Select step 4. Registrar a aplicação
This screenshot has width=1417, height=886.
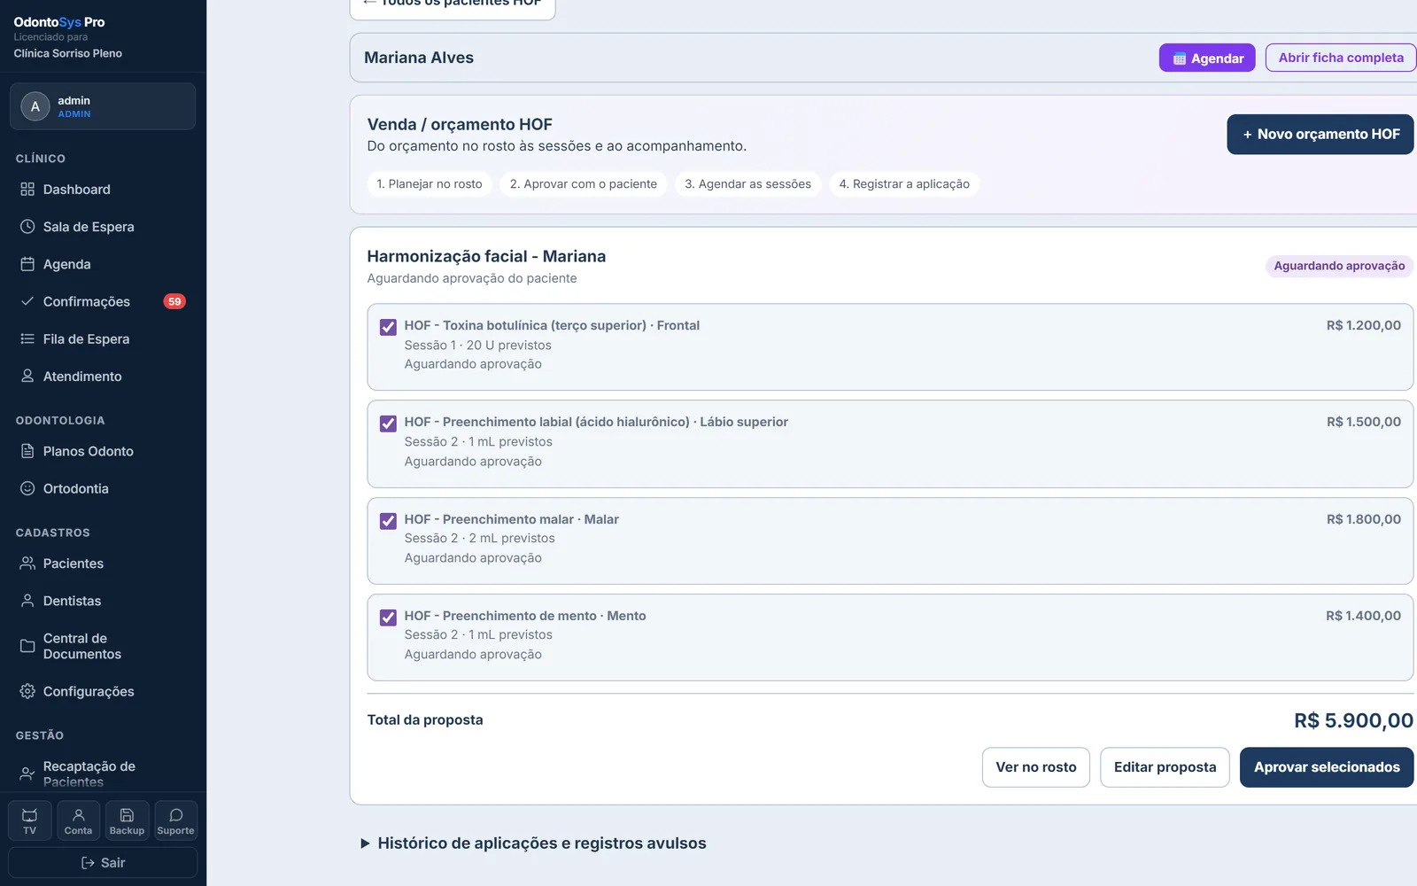coord(904,184)
